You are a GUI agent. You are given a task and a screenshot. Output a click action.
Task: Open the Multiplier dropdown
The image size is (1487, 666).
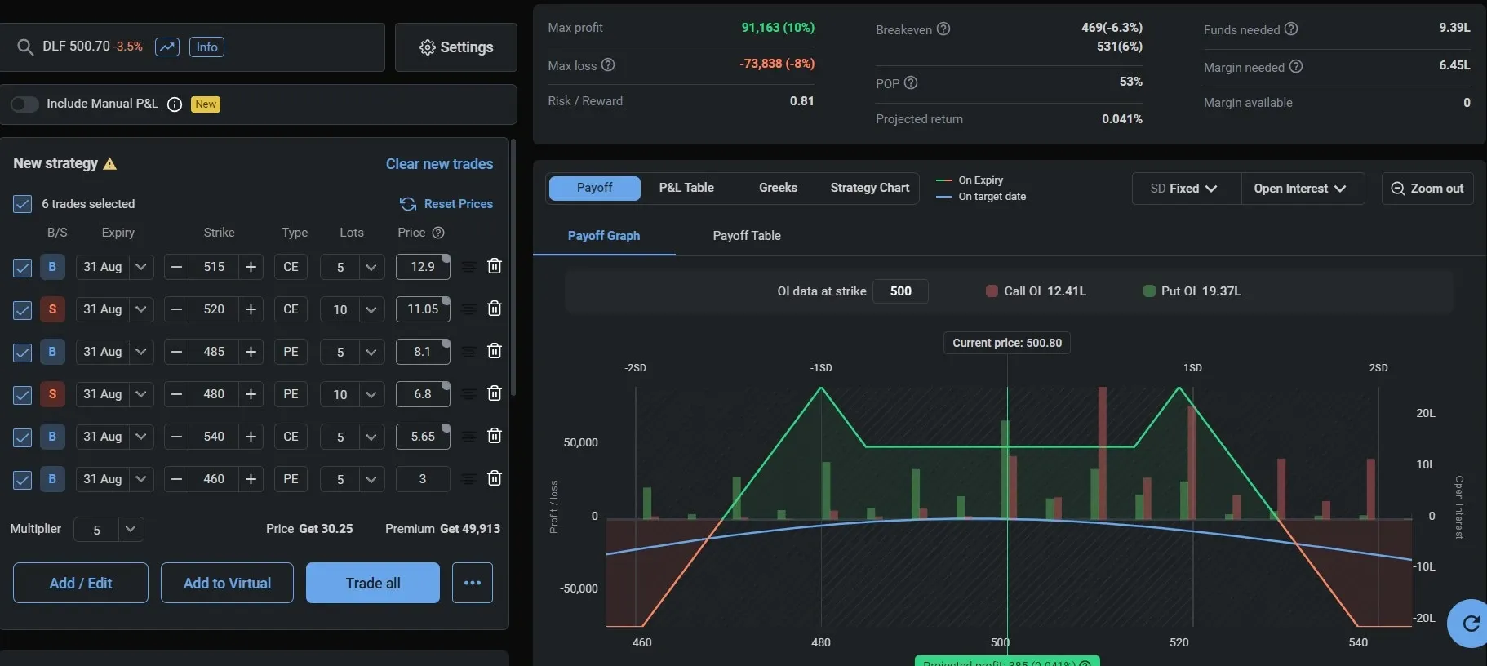click(x=131, y=529)
